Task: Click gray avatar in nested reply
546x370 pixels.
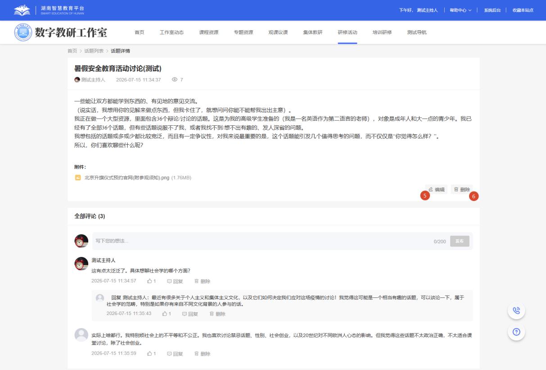Action: (x=100, y=298)
